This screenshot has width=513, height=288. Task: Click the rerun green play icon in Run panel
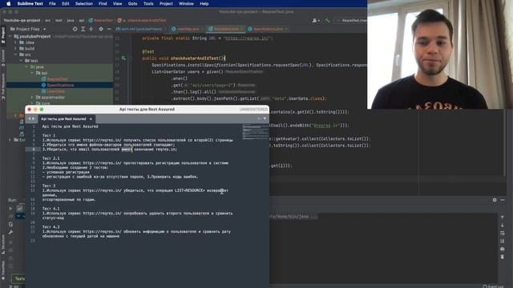[10, 209]
